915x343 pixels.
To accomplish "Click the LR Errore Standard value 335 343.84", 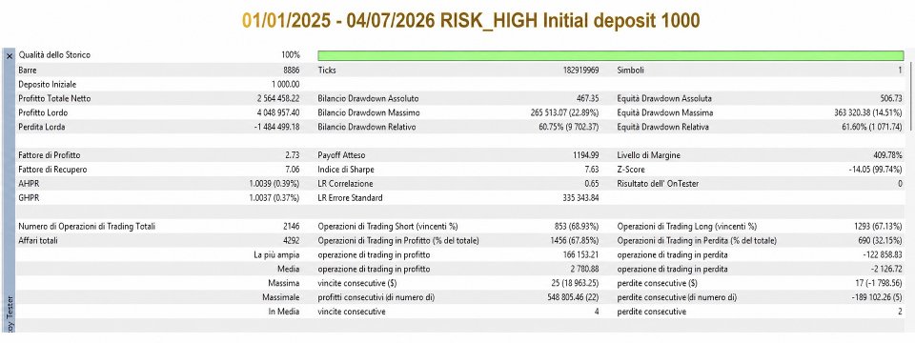I will tap(578, 198).
